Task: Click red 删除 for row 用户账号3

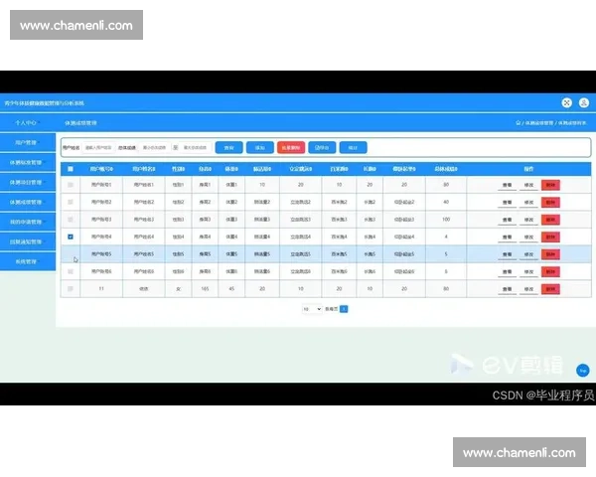Action: [x=550, y=220]
